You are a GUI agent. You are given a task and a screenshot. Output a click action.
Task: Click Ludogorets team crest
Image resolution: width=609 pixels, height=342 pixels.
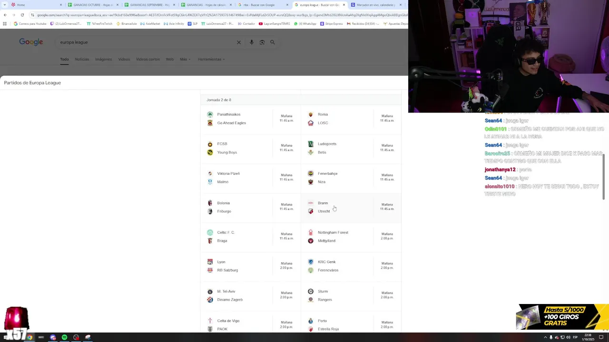[311, 144]
